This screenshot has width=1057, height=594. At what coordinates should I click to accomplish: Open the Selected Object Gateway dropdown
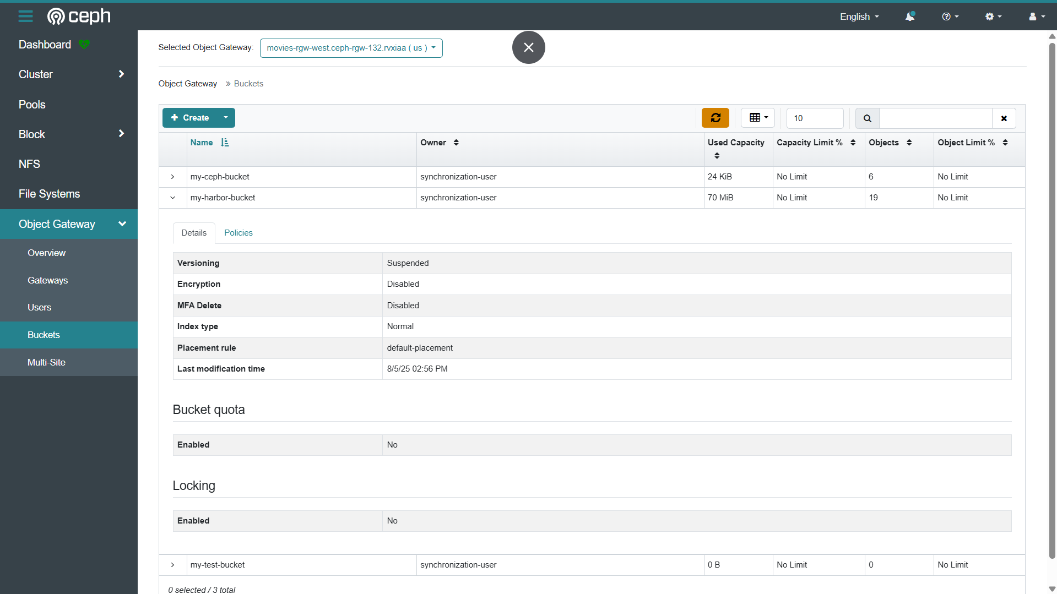tap(351, 48)
